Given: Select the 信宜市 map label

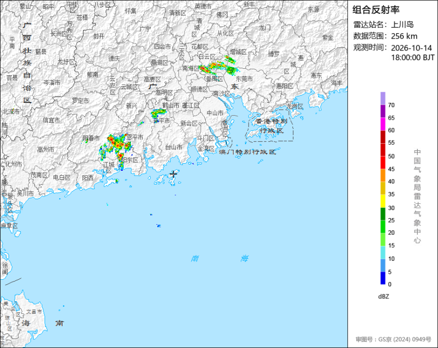Looking at the screenshot, I should (51, 120).
